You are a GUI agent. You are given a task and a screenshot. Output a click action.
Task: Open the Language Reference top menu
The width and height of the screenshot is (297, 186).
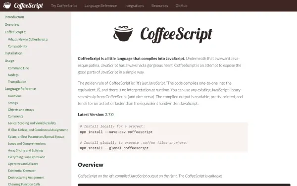click(100, 5)
